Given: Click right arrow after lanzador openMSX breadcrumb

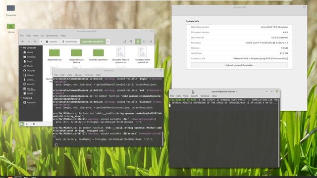Looking at the screenshot, I should point(108,42).
